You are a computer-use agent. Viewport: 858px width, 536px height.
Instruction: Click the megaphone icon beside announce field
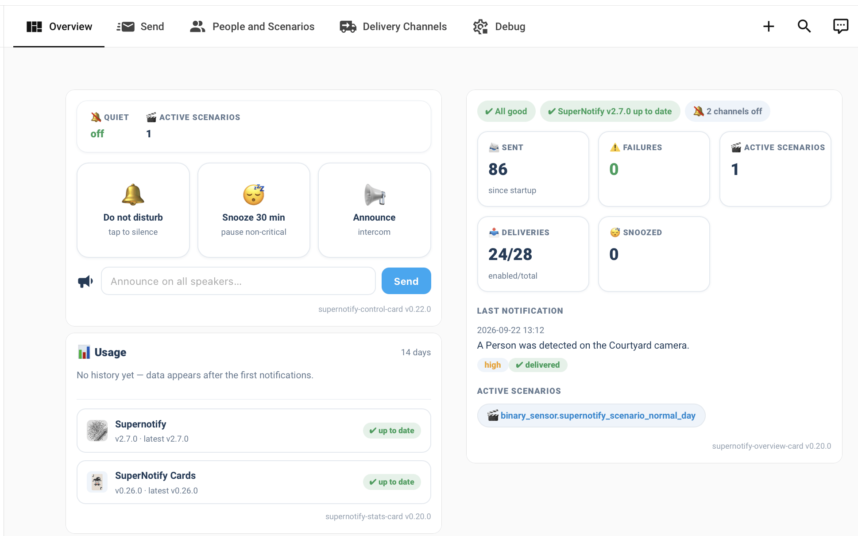coord(85,281)
